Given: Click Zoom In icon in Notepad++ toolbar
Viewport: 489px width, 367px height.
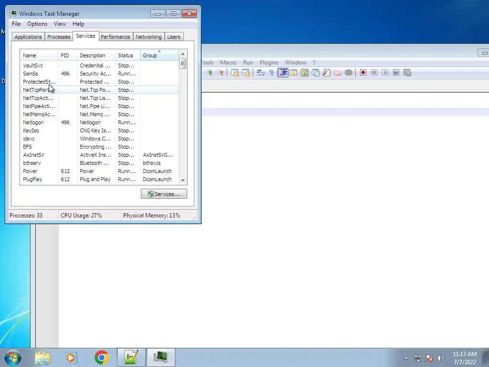Looking at the screenshot, I should click(x=209, y=73).
